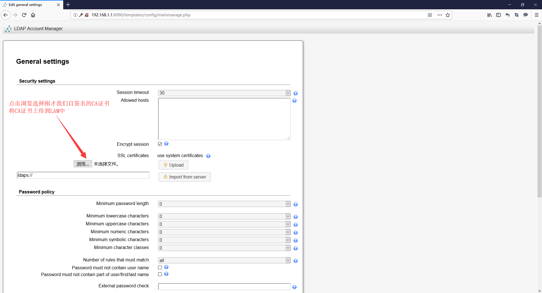Click the screenshot crop toolbar icon

(517, 15)
